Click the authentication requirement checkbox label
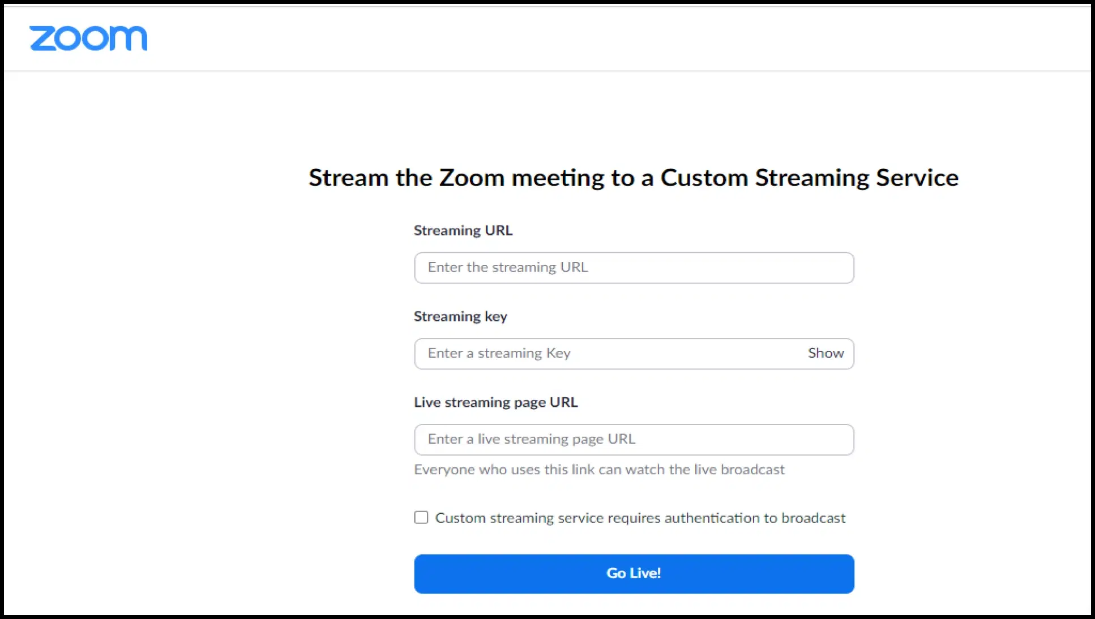Image resolution: width=1095 pixels, height=619 pixels. coord(640,517)
